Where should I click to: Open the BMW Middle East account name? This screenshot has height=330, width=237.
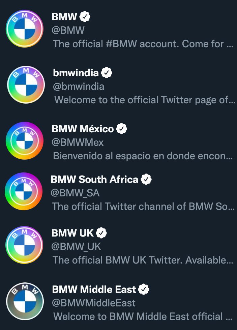tap(94, 289)
